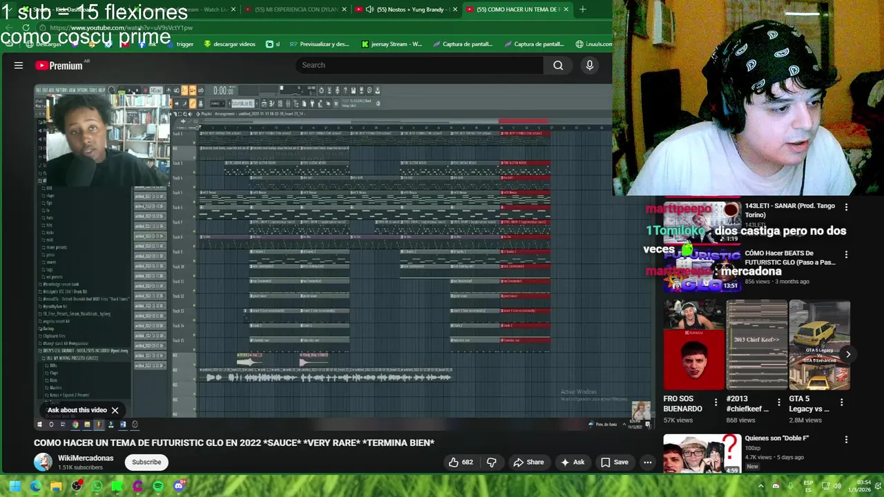The image size is (884, 497).
Task: Click Discord icon in system tray
Action: coord(775,487)
